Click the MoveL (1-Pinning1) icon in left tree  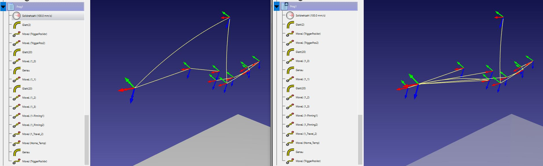pyautogui.click(x=17, y=116)
